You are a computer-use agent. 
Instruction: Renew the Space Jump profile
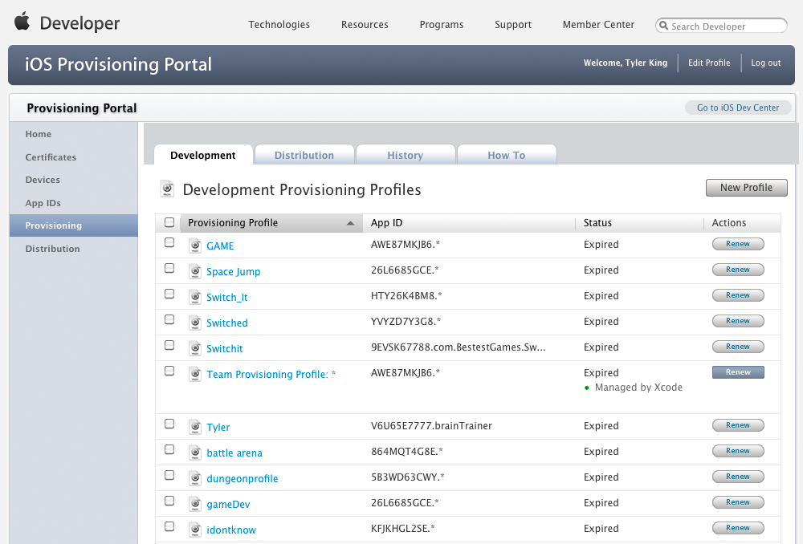pyautogui.click(x=738, y=269)
